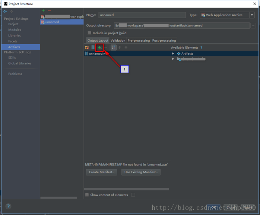The height and width of the screenshot is (215, 260).
Task: Click the output layout horizontal scrollbar
Action: coord(127,189)
